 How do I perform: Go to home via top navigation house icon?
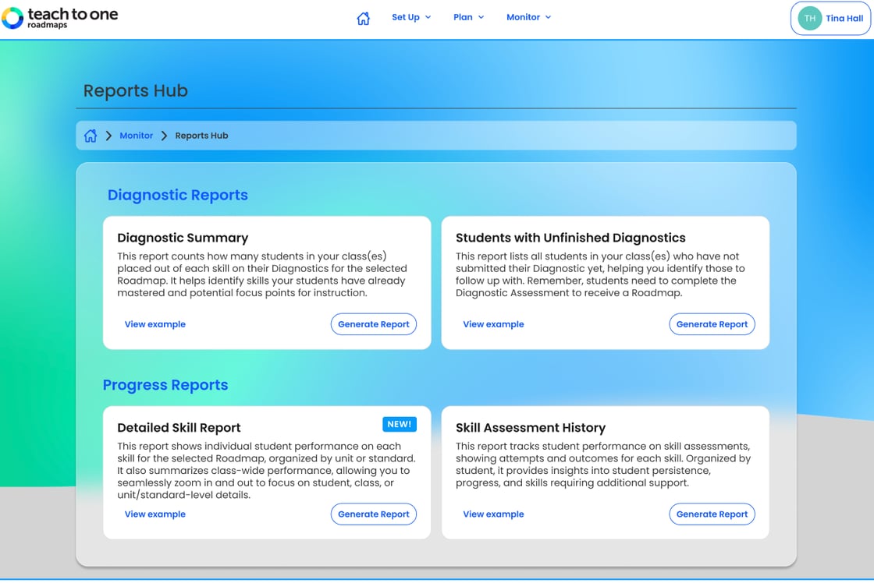click(363, 19)
